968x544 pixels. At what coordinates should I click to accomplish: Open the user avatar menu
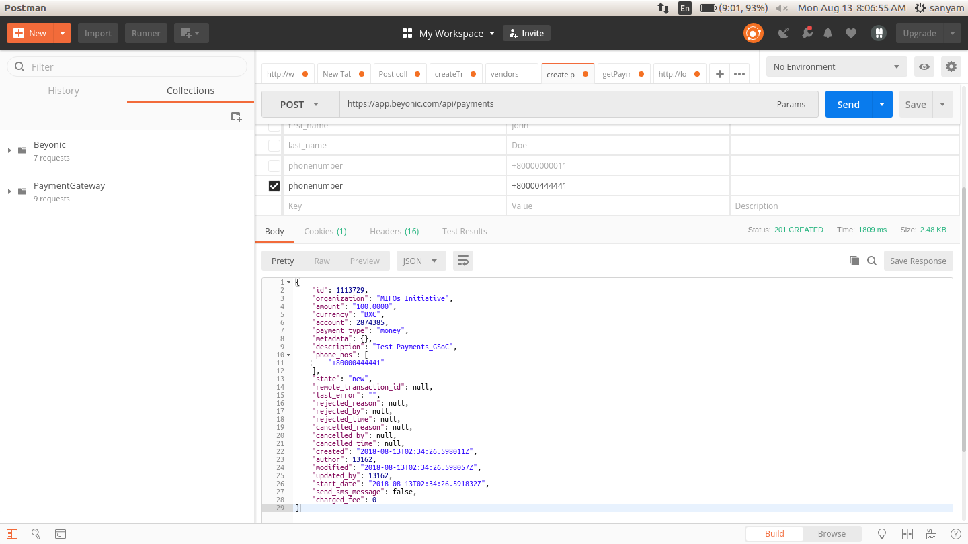878,33
